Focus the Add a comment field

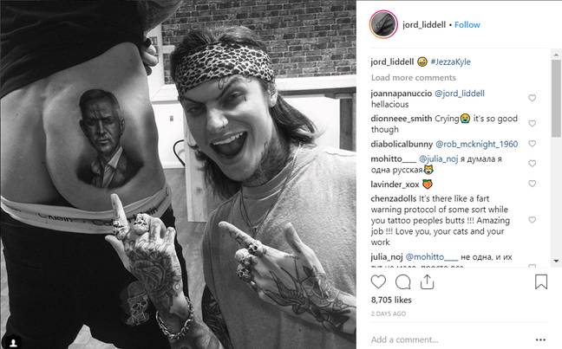tap(450, 339)
